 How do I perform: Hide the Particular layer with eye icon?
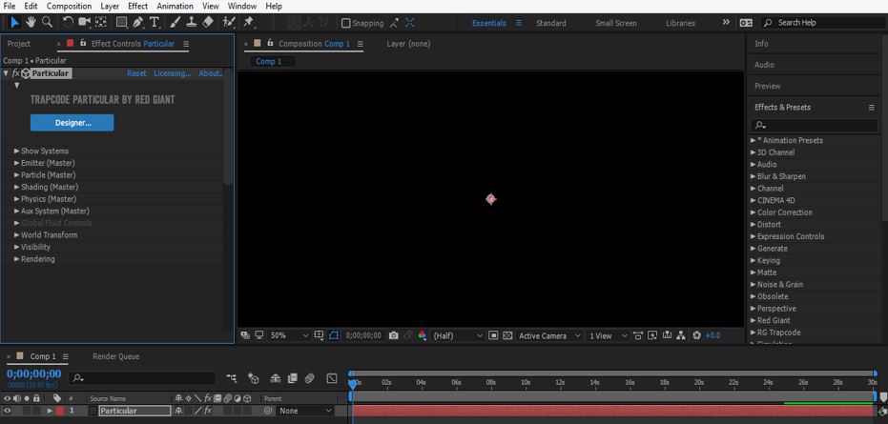click(8, 411)
